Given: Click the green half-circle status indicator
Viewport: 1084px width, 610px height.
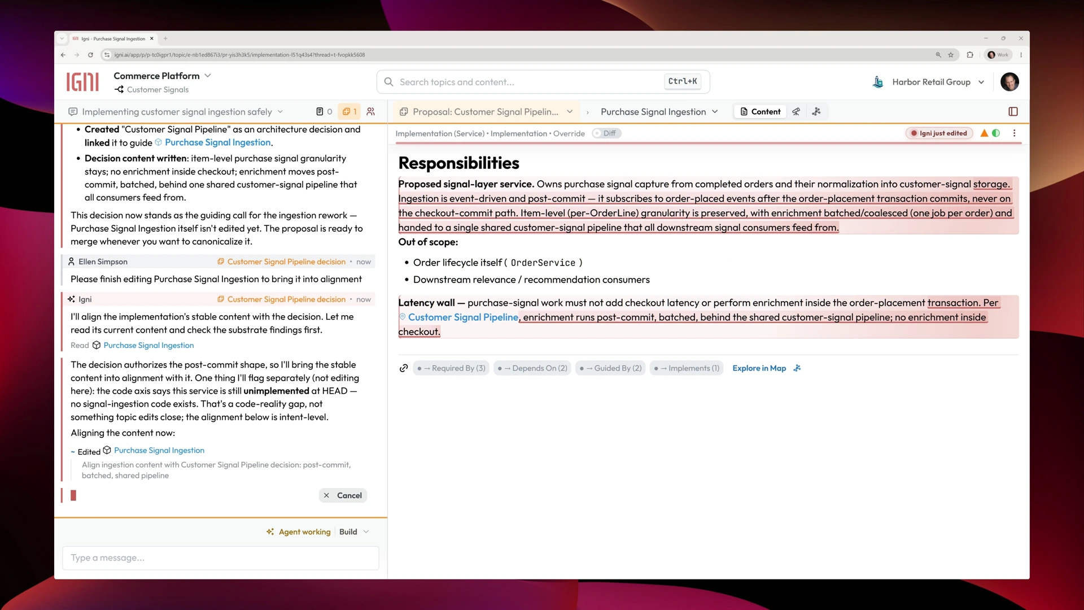Looking at the screenshot, I should [996, 133].
